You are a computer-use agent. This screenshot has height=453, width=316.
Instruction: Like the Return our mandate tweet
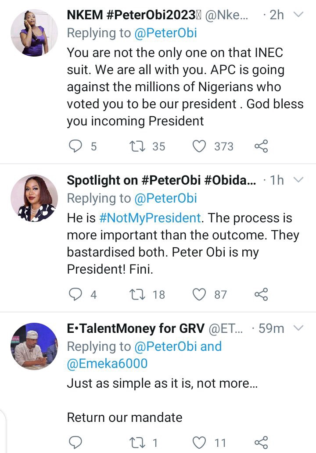tap(199, 442)
